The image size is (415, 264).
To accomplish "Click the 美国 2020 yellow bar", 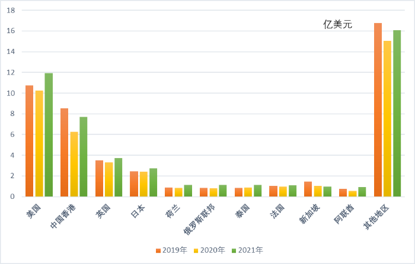I will [39, 143].
